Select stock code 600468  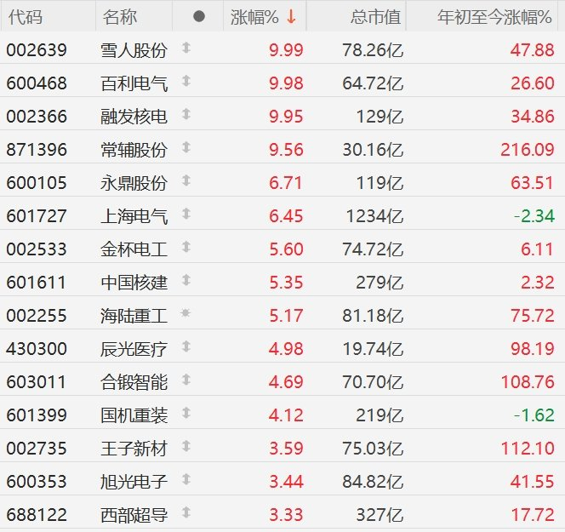37,83
